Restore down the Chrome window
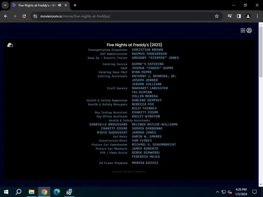Viewport: 263px width, 197px height. pos(245,5)
